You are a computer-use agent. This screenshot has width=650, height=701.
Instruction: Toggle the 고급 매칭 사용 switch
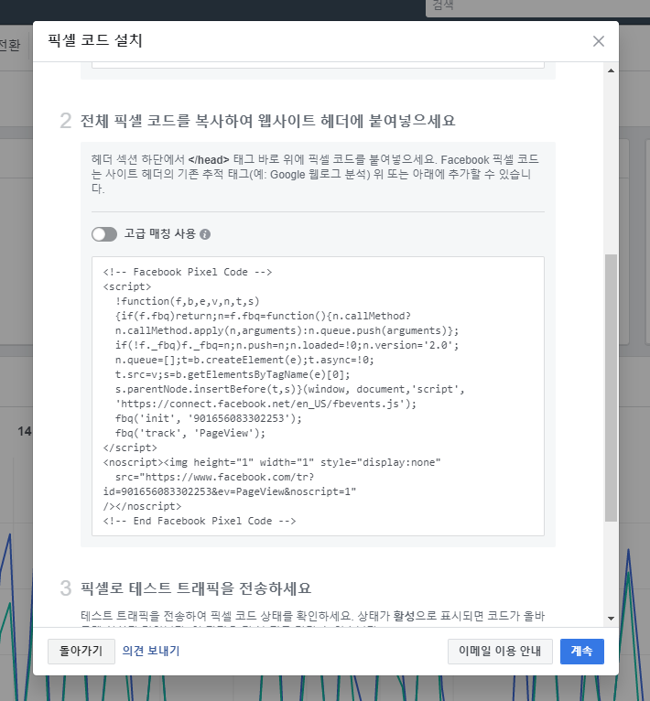coord(104,233)
